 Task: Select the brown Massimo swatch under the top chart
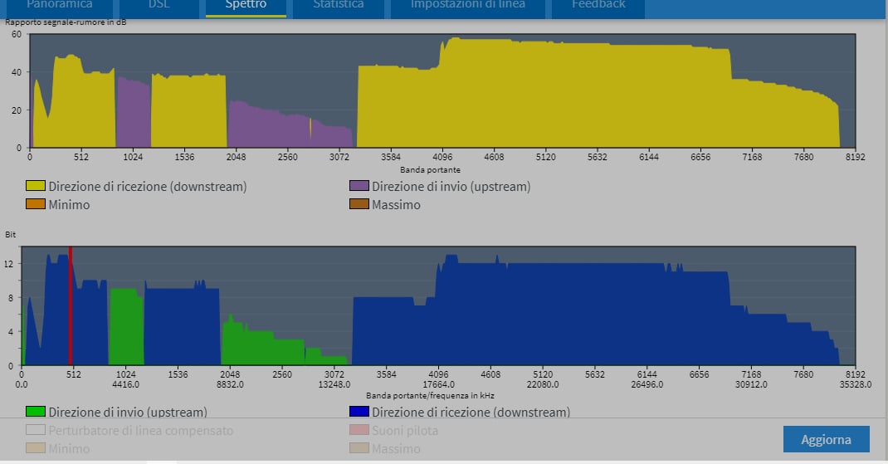click(x=359, y=204)
